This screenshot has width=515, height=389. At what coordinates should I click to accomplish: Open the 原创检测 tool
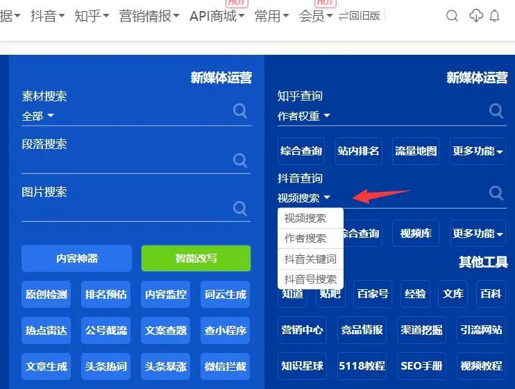pos(46,294)
